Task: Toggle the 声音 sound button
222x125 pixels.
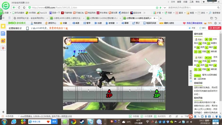Action: [192, 28]
